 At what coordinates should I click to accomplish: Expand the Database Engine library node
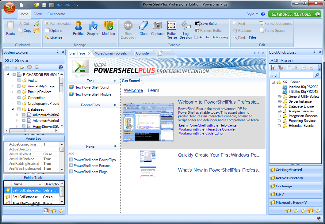point(279,106)
